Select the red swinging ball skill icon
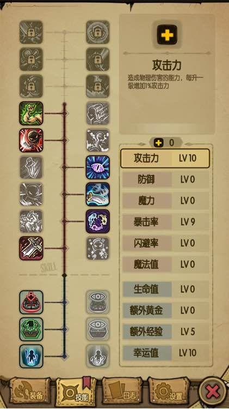The image size is (229, 409). 31,140
